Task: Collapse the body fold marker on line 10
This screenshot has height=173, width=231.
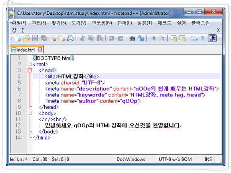Action: 30,113
